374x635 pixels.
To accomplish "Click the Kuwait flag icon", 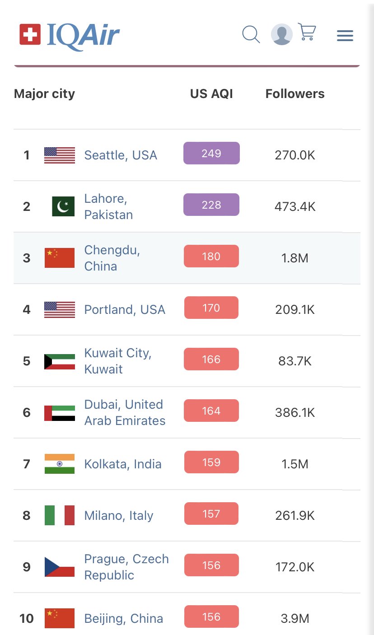I will tap(60, 361).
